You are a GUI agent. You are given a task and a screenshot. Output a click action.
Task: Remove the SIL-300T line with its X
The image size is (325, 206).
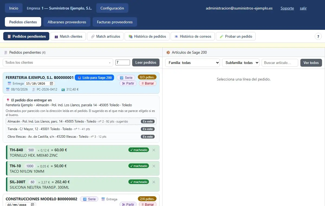pyautogui.click(x=154, y=182)
